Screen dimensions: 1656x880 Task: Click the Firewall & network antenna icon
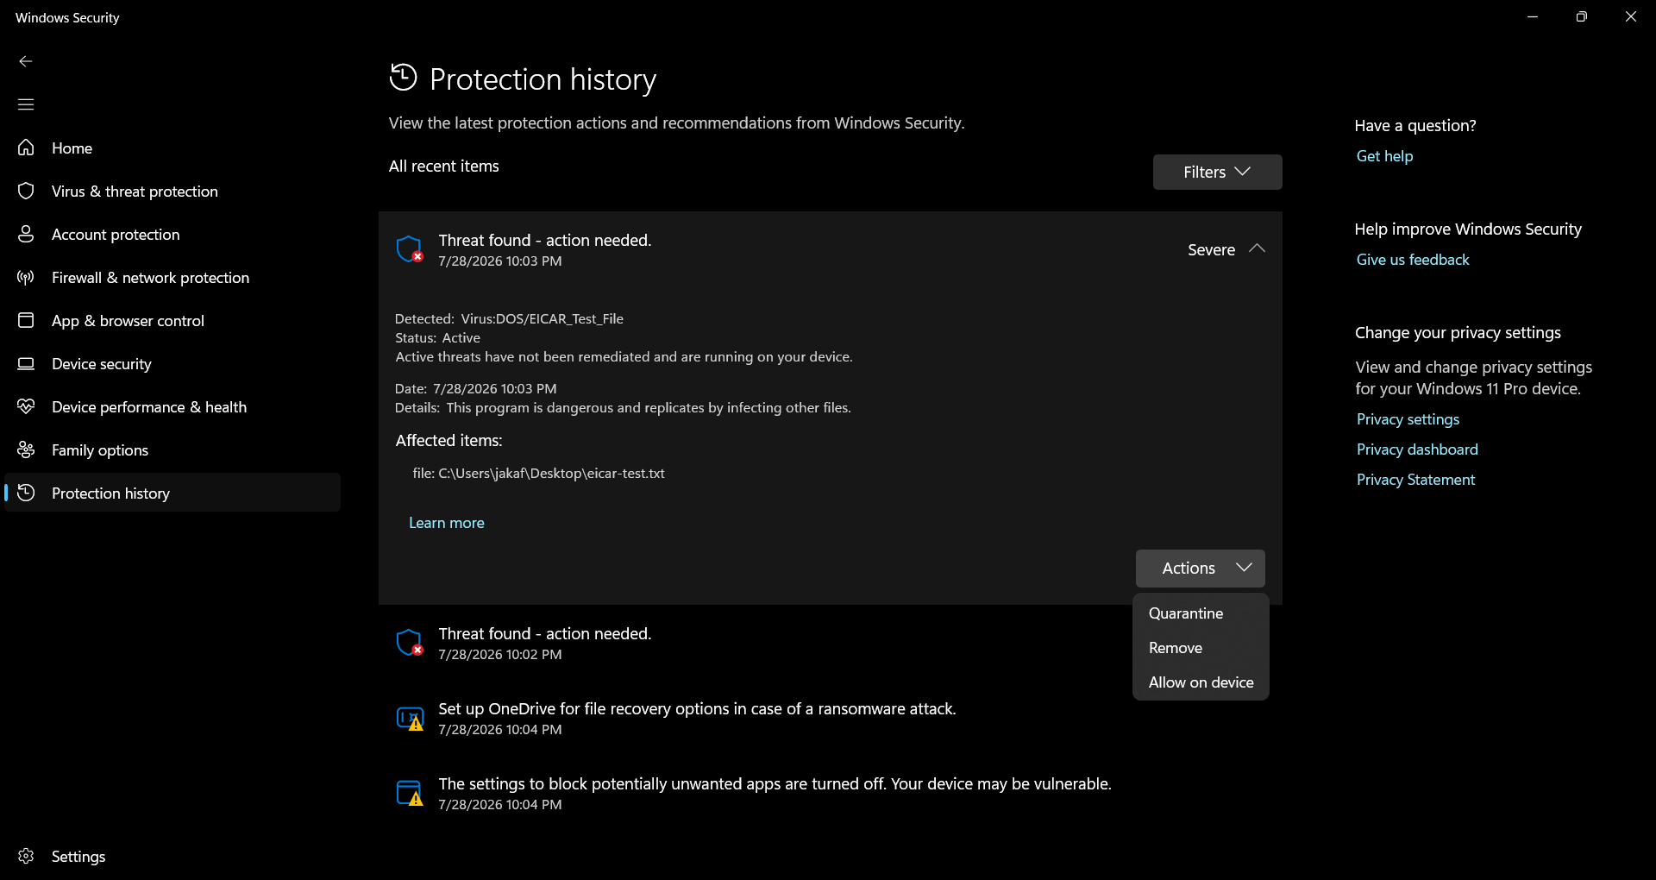pos(26,277)
